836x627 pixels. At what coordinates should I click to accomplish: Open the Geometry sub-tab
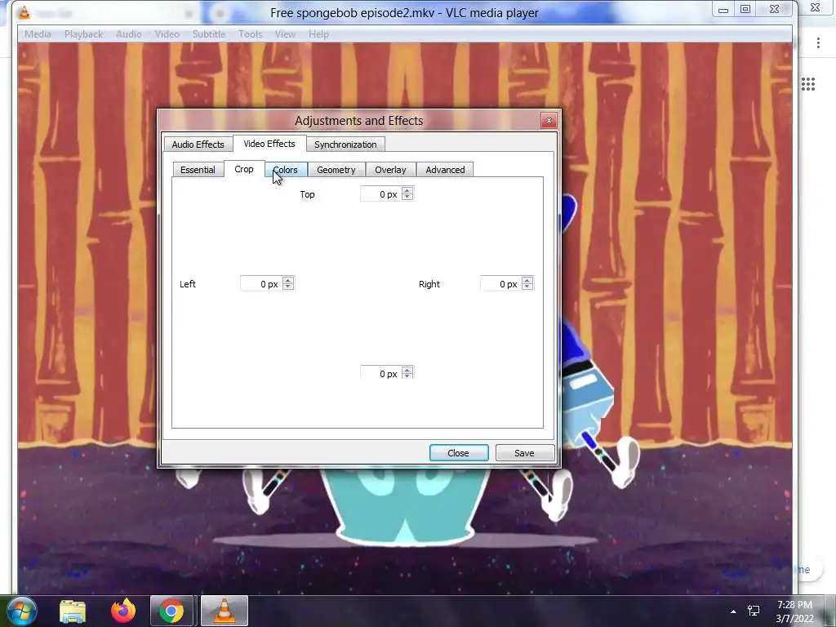coord(336,170)
